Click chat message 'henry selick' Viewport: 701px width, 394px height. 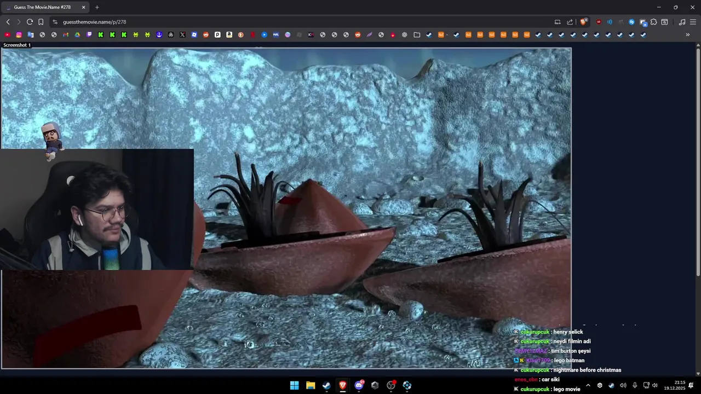(568, 332)
